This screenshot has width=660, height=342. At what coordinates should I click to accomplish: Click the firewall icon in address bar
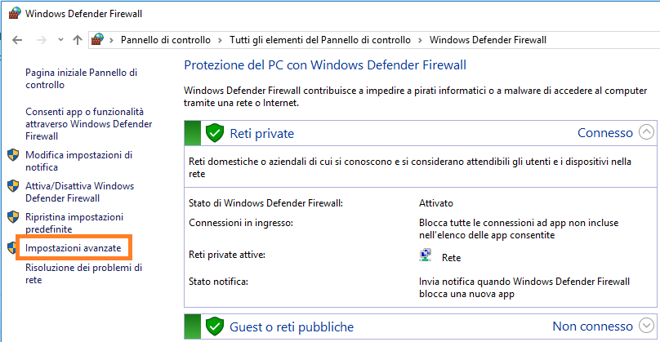coord(98,39)
